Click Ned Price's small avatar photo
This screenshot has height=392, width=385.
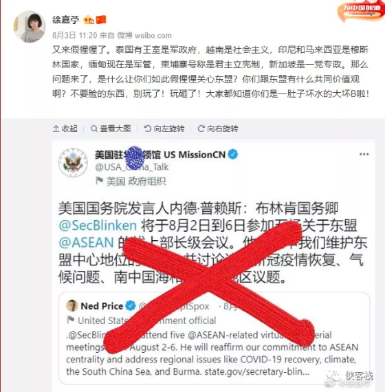coord(72,305)
